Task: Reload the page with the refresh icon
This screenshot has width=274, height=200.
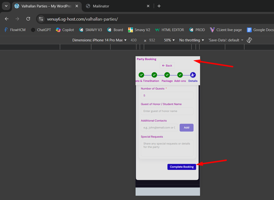Action: [28, 19]
